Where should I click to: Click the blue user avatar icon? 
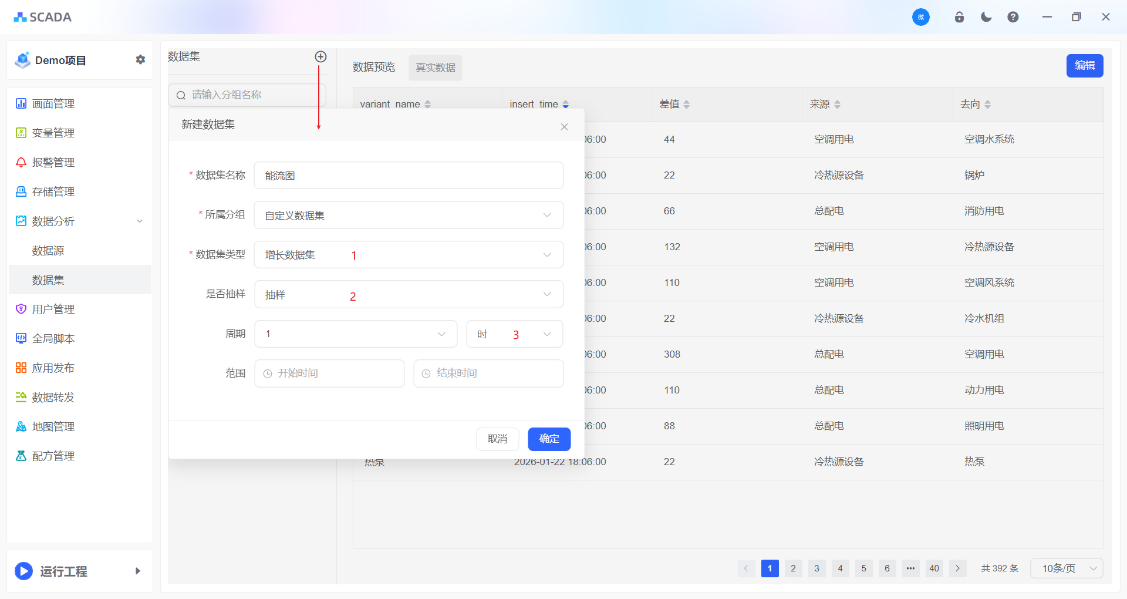920,17
